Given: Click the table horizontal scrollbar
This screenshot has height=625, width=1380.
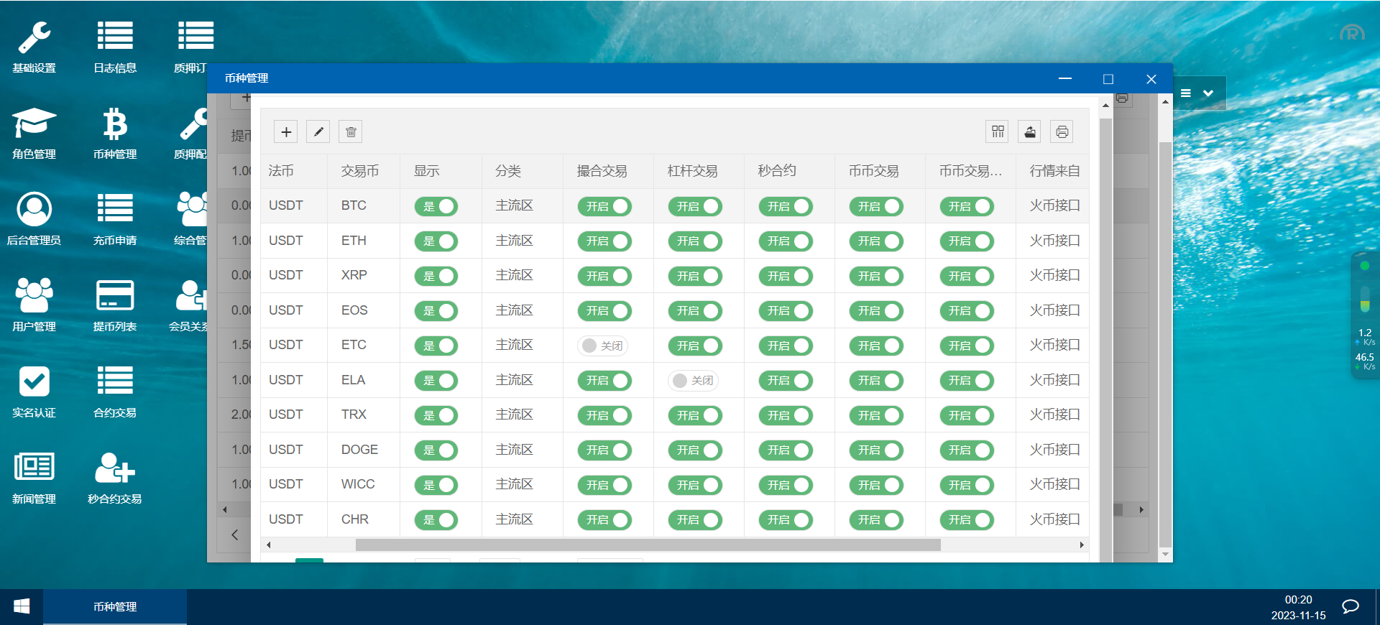Looking at the screenshot, I should pos(648,545).
